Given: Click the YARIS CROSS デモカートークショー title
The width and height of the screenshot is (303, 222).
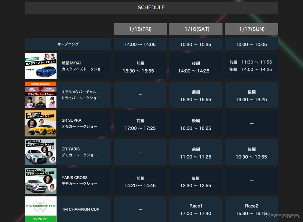Looking at the screenshot, I should pyautogui.click(x=79, y=181).
